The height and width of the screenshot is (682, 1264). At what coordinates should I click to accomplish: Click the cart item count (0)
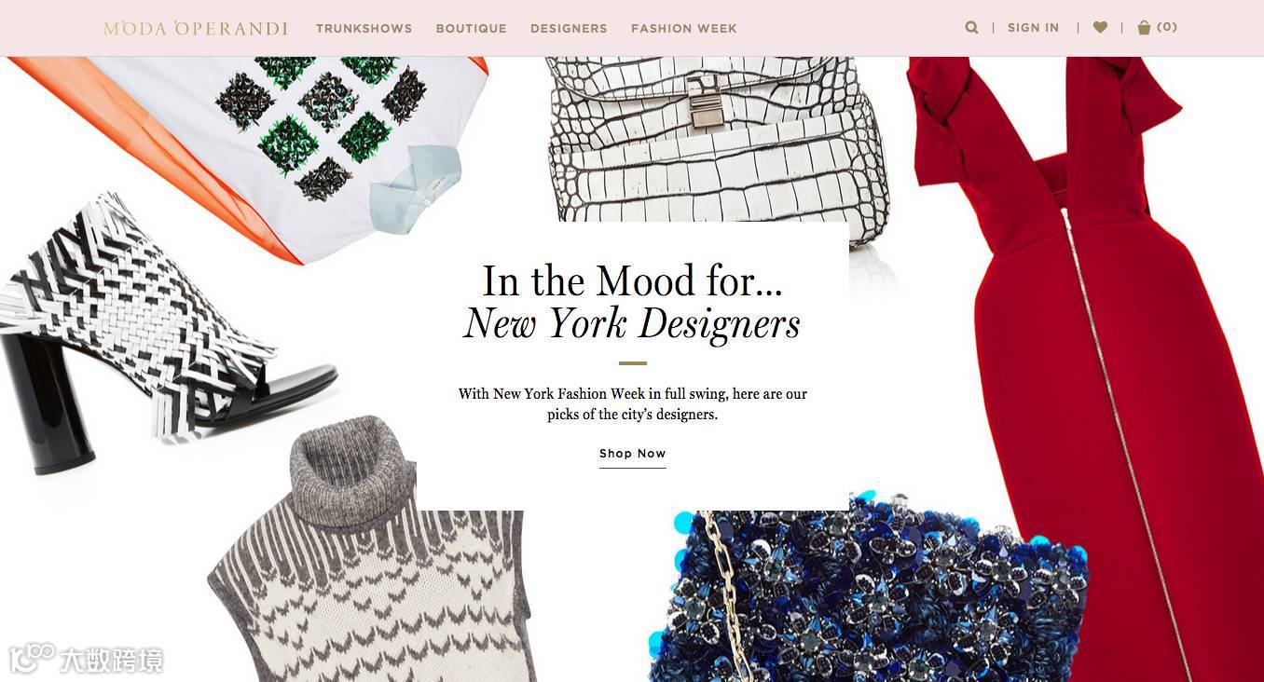1167,28
